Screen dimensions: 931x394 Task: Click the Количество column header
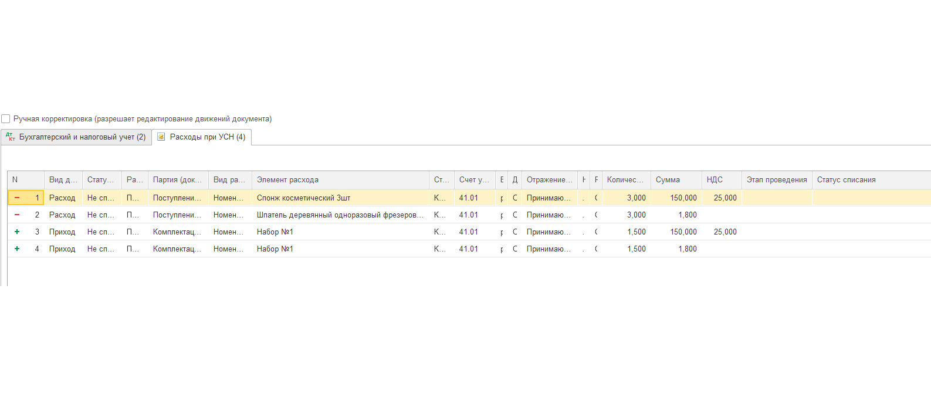click(x=625, y=180)
